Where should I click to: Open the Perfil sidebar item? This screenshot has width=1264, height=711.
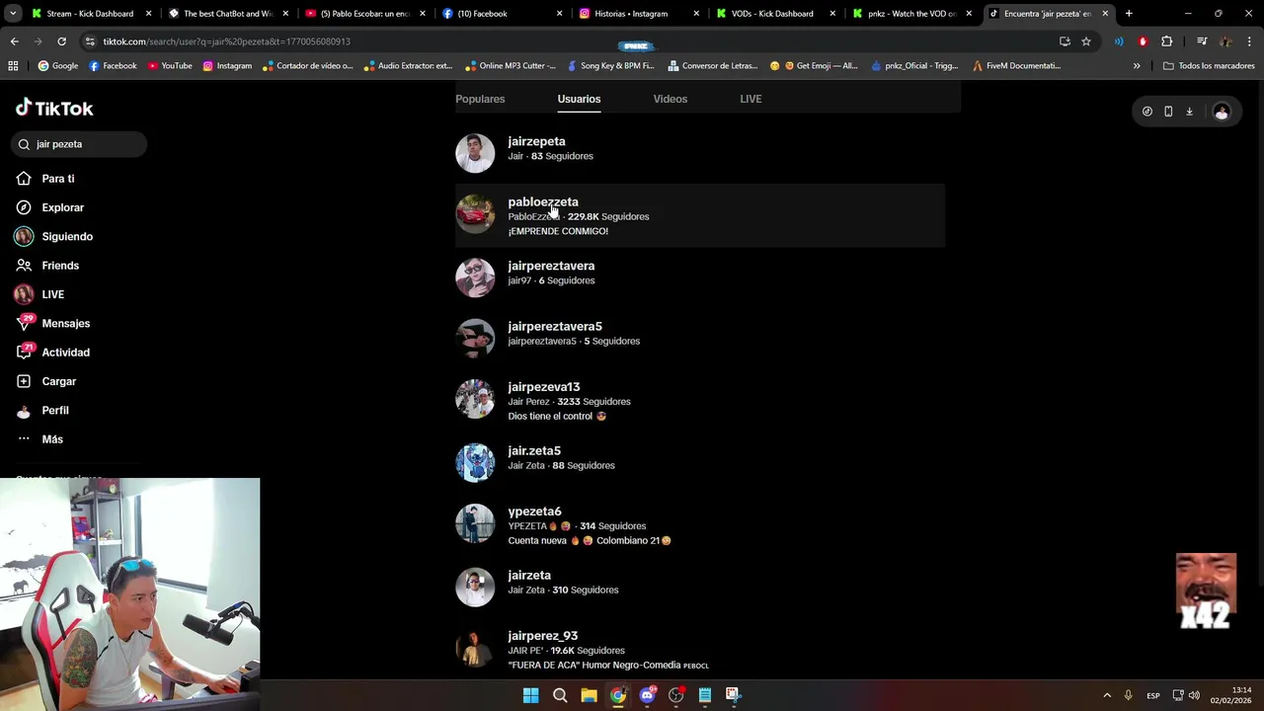click(54, 410)
